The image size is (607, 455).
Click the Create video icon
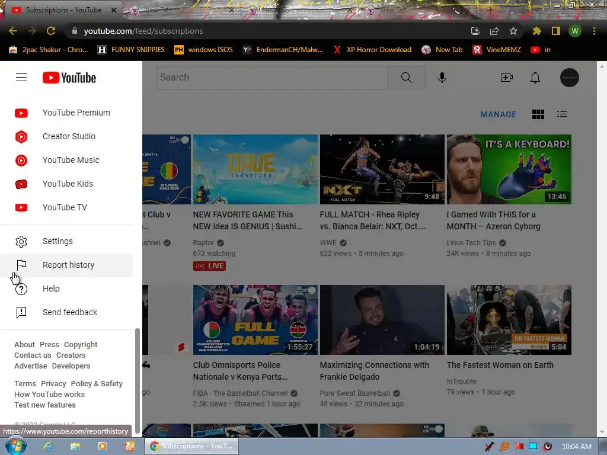507,78
